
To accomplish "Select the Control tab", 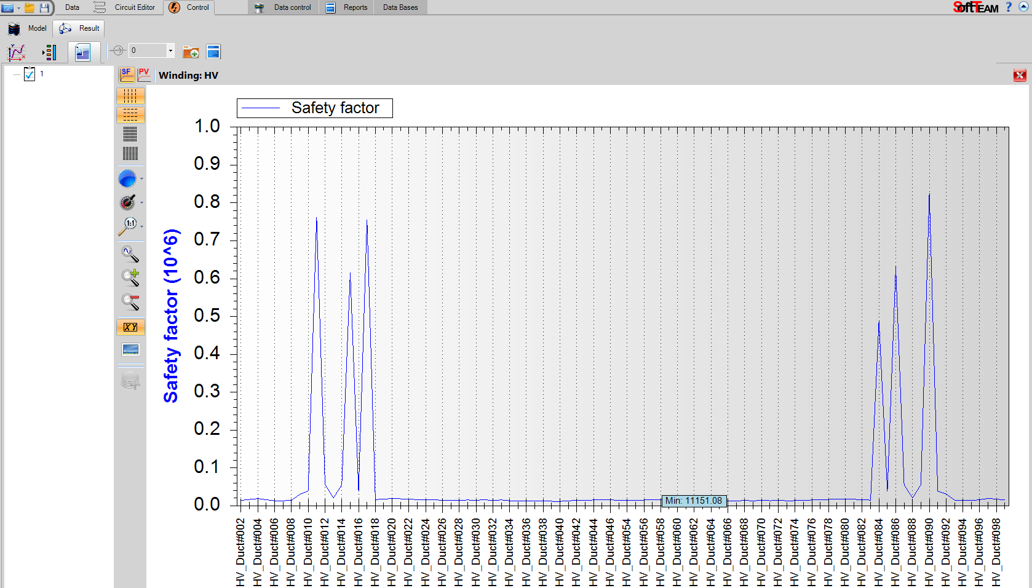I will [x=189, y=7].
